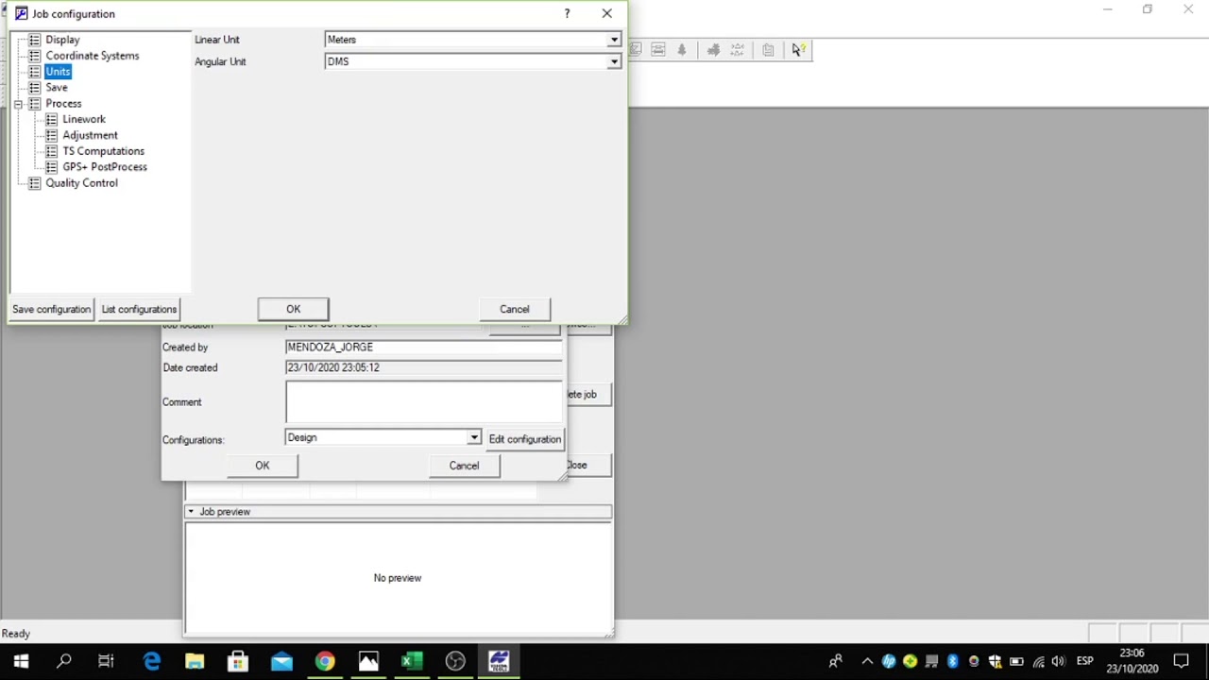
Task: Open the Configurations dropdown showing Design
Action: click(473, 438)
